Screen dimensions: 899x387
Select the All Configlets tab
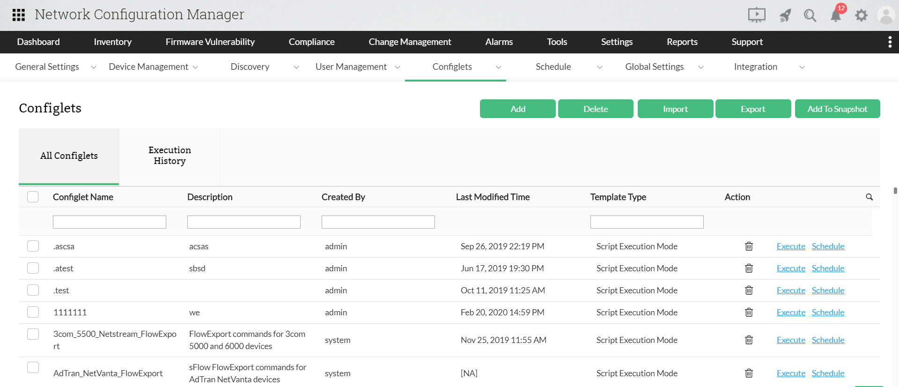tap(69, 156)
